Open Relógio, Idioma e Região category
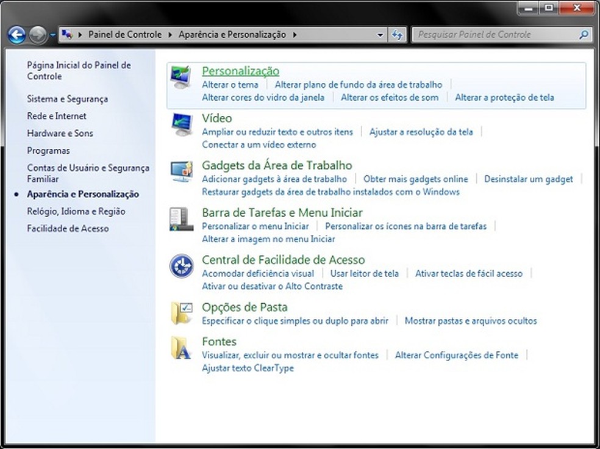600x449 pixels. 76,211
